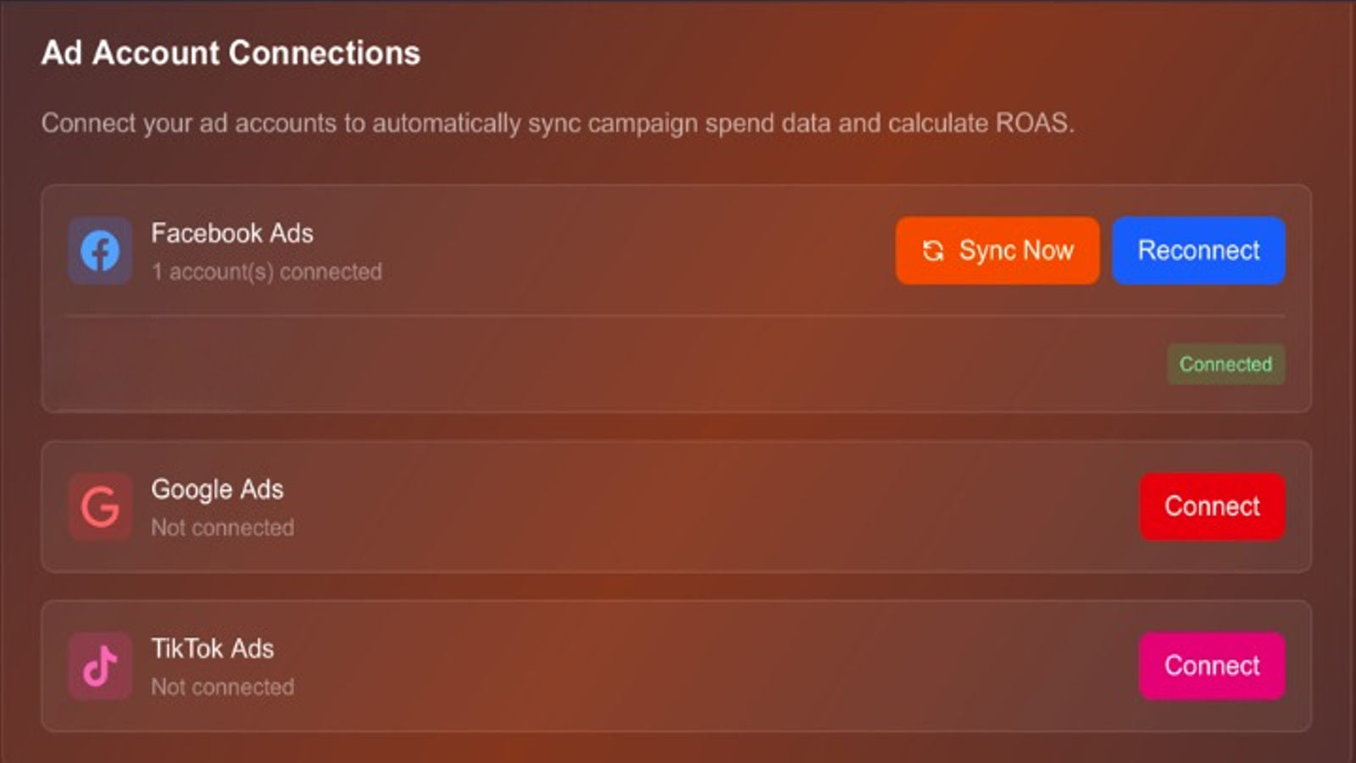1356x763 pixels.
Task: Sync Facebook Ads data with Sync Now
Action: (x=997, y=250)
